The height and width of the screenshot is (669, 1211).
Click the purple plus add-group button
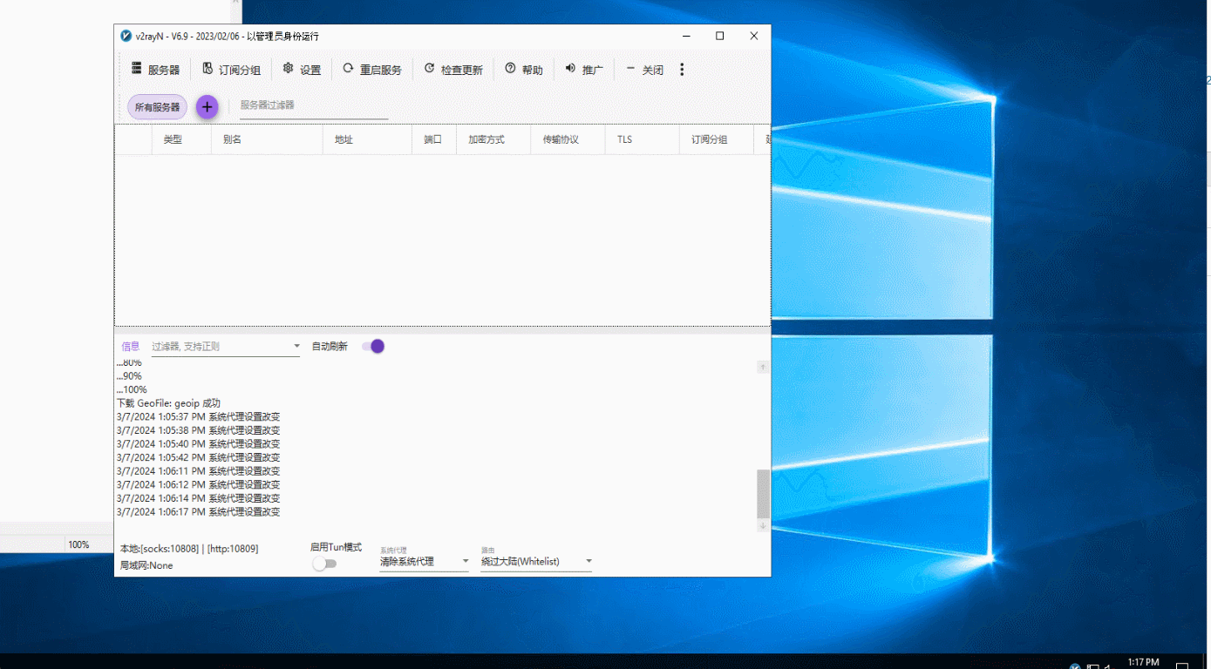coord(207,107)
